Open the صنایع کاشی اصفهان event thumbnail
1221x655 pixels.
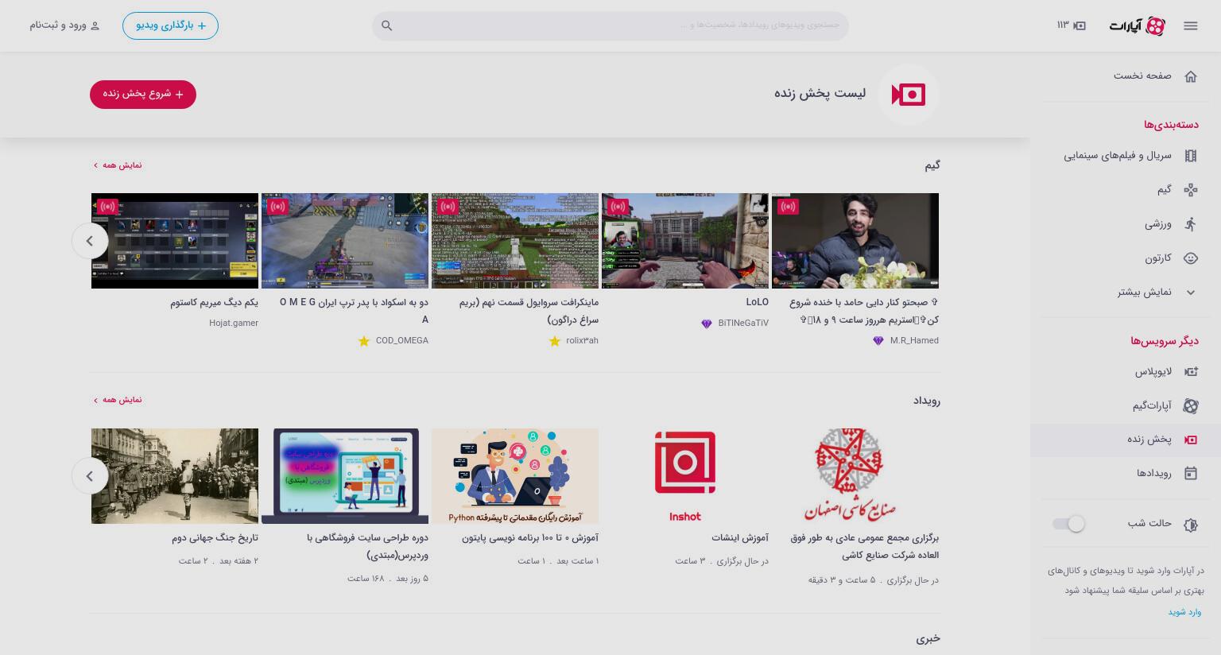tap(855, 476)
